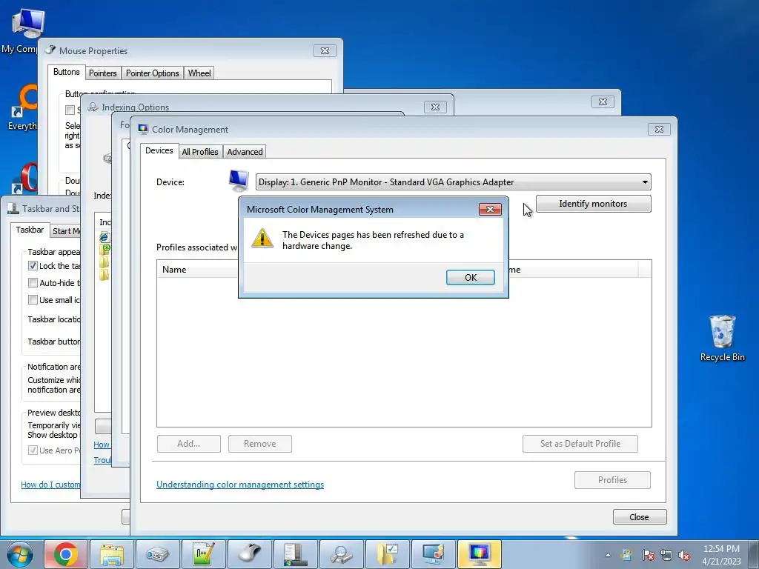The height and width of the screenshot is (569, 759).
Task: Click Color Management taskbar button
Action: click(480, 554)
